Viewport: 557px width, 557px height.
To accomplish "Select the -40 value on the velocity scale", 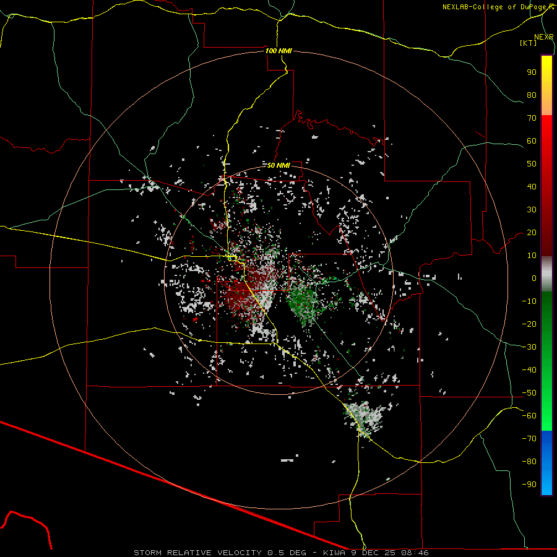I will 529,370.
